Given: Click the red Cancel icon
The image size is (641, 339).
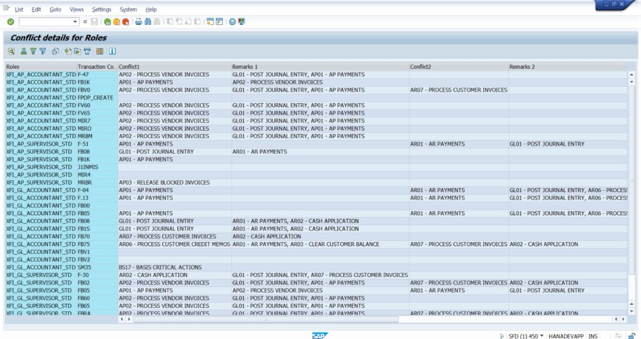Looking at the screenshot, I should (x=126, y=22).
